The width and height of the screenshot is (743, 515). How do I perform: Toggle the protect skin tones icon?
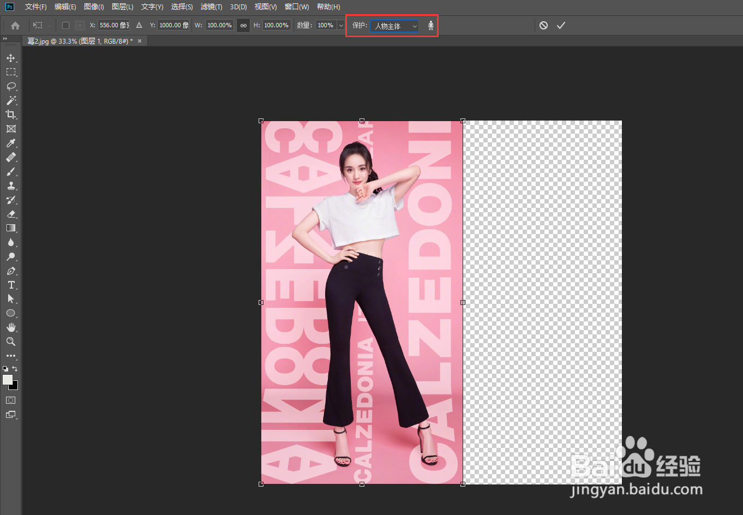[431, 26]
